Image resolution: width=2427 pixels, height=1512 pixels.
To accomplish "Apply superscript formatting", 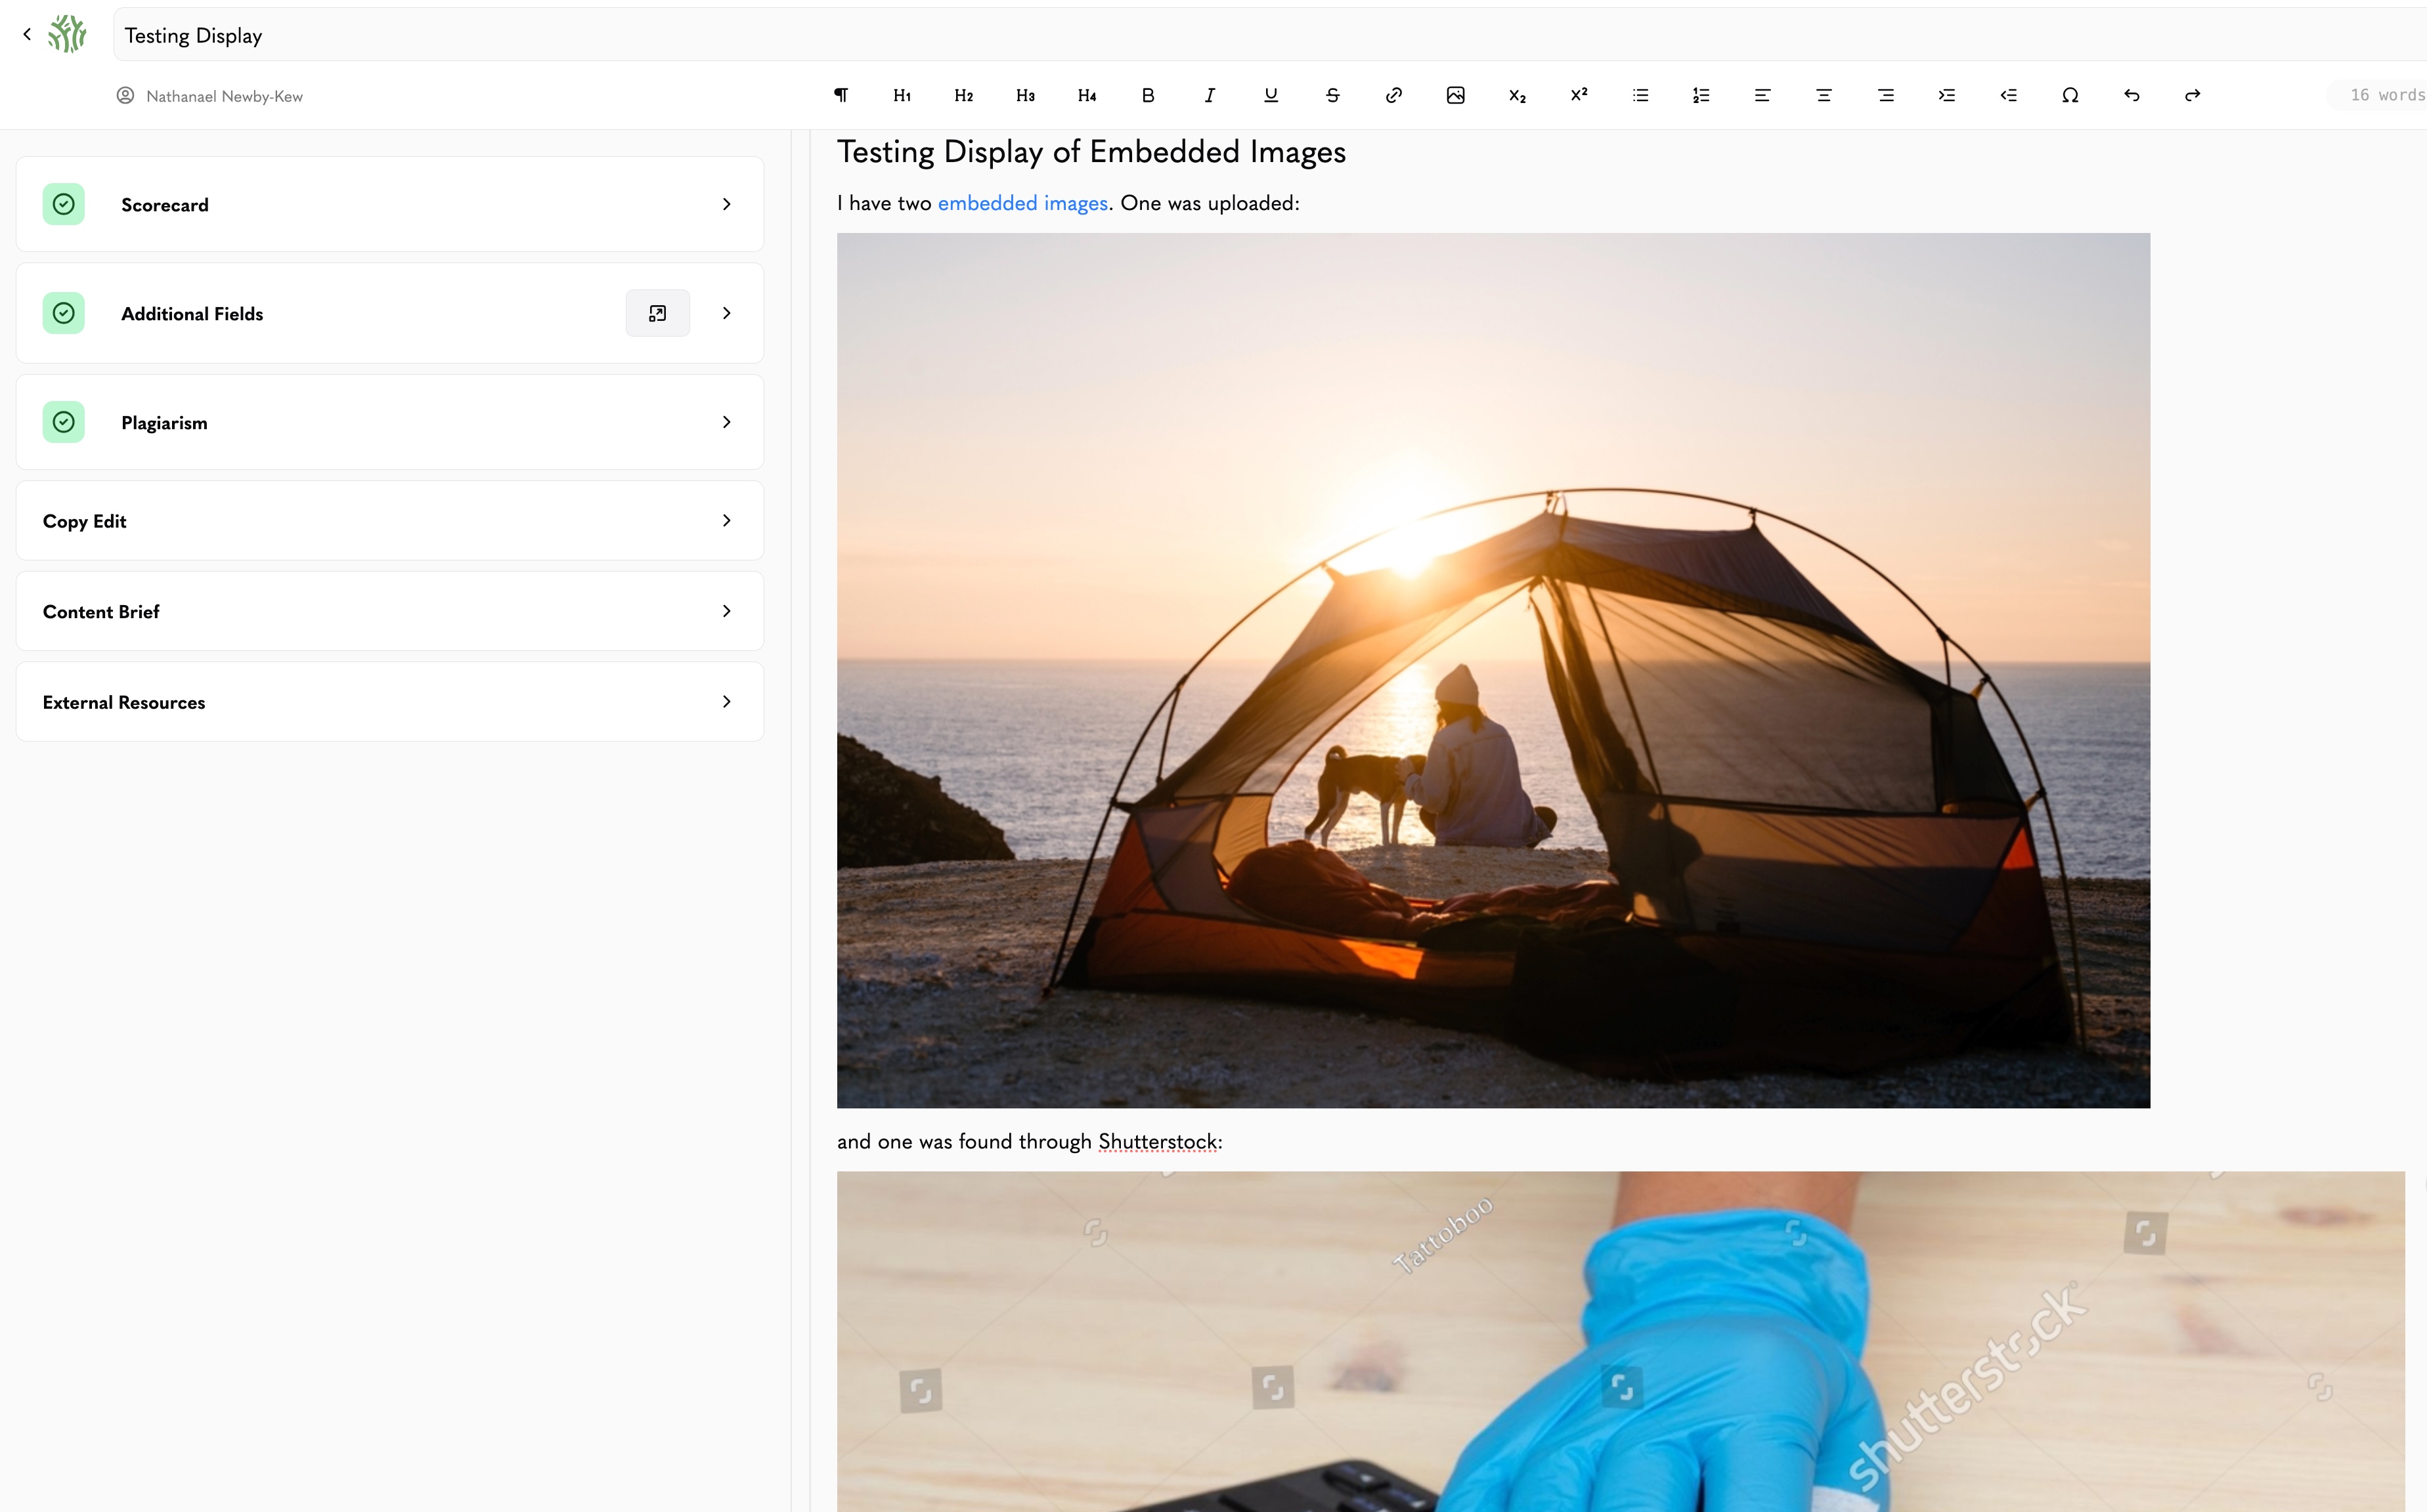I will (1578, 95).
